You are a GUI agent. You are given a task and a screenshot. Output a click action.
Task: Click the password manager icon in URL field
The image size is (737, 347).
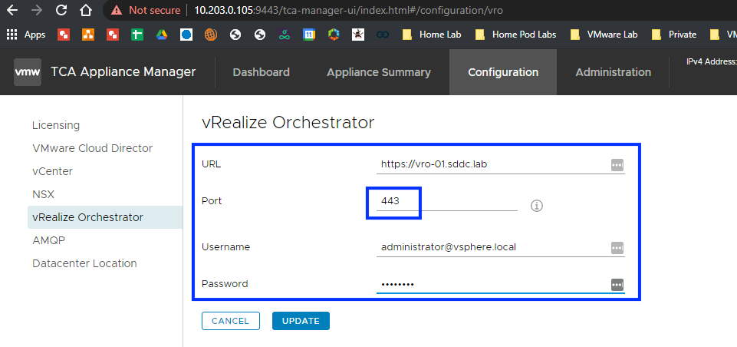coord(617,164)
